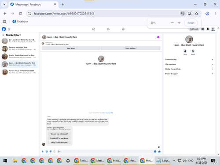Image resolution: width=220 pixels, height=165 pixels.
Task: Click the GIF icon in composer
Action: 55,151
